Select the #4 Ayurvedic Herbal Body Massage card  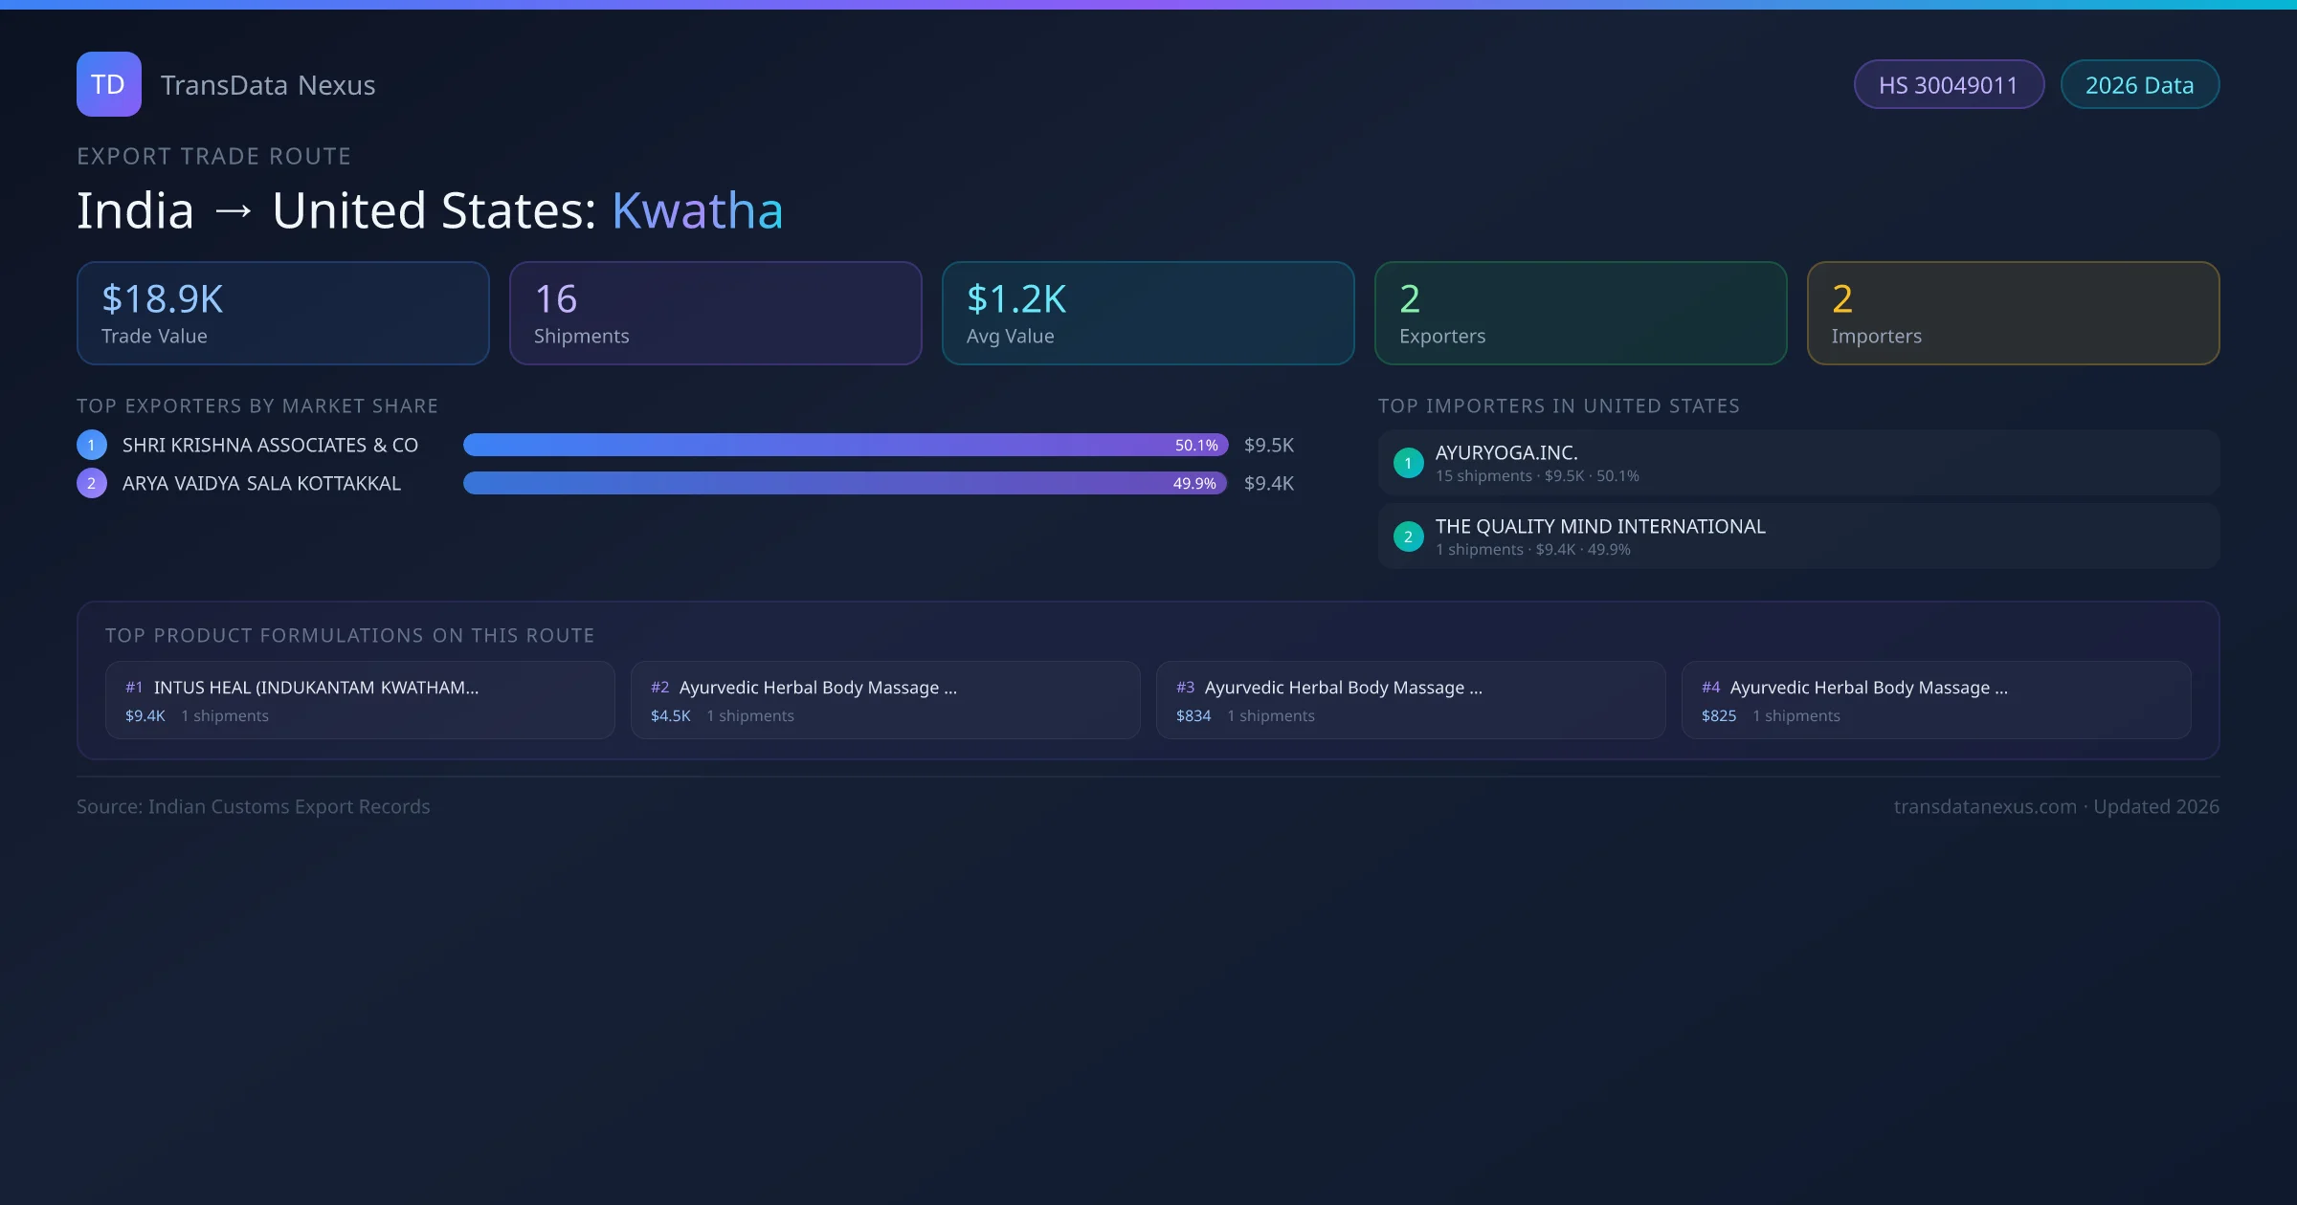[x=1935, y=700]
